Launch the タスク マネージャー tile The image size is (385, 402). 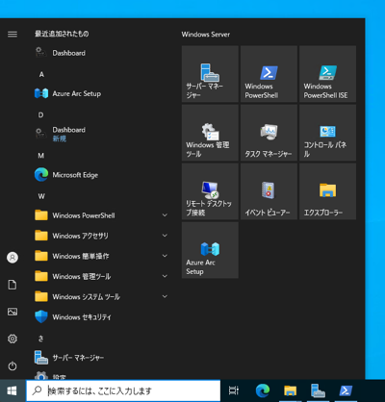[269, 133]
